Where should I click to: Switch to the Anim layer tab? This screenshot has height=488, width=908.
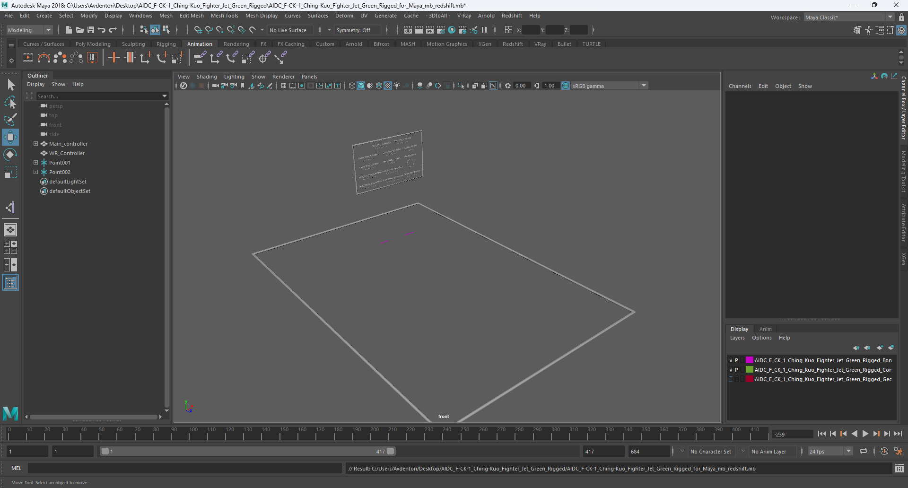[765, 329]
